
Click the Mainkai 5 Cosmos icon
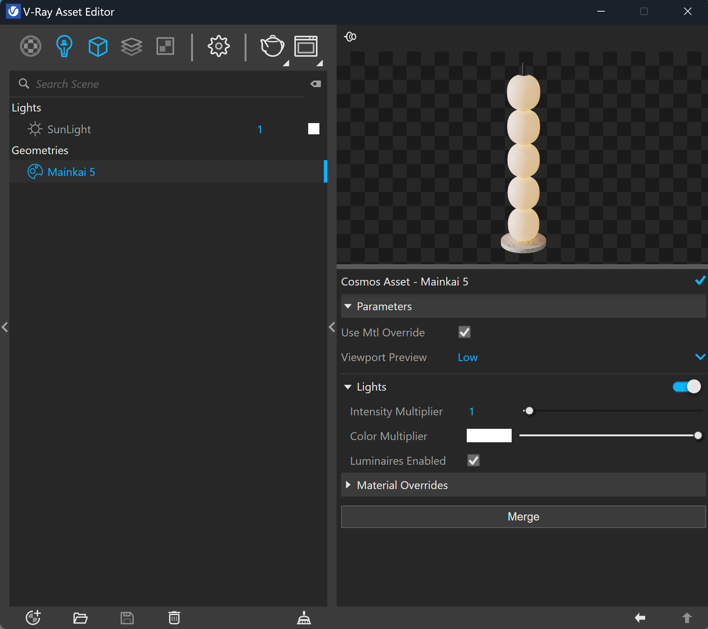click(35, 172)
